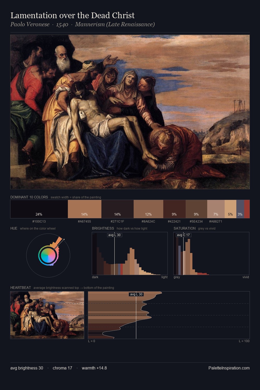Screen dimensions: 260x390
Task: Click the average brightness scanned caption text
Action: pyautogui.click(x=74, y=288)
